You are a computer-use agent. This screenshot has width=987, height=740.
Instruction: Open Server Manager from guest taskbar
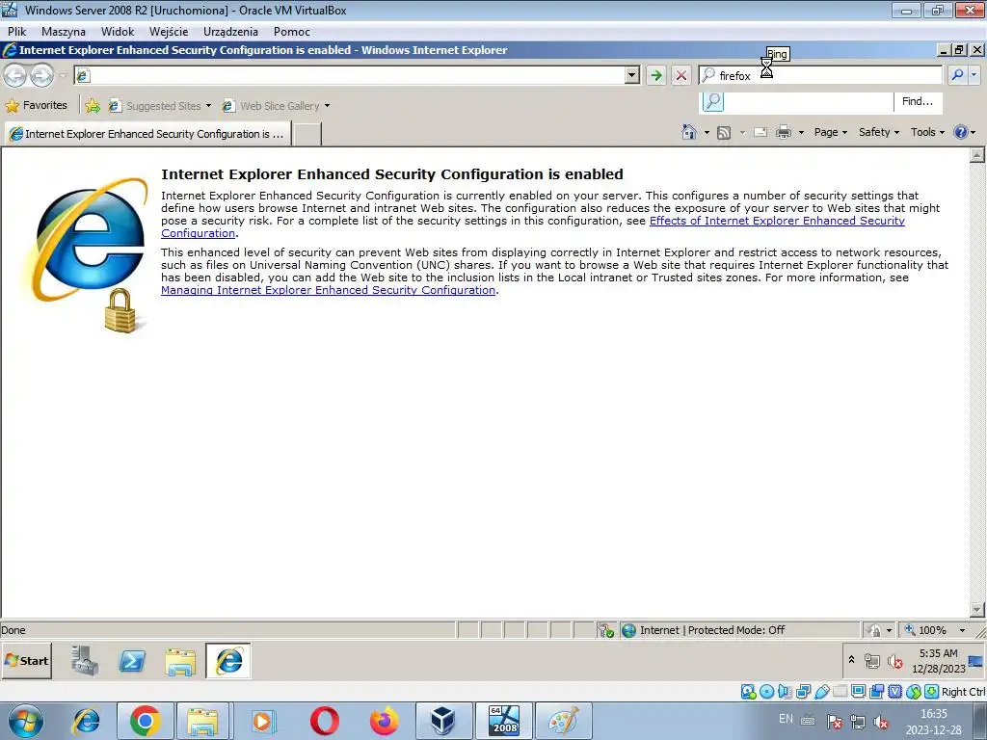point(85,661)
